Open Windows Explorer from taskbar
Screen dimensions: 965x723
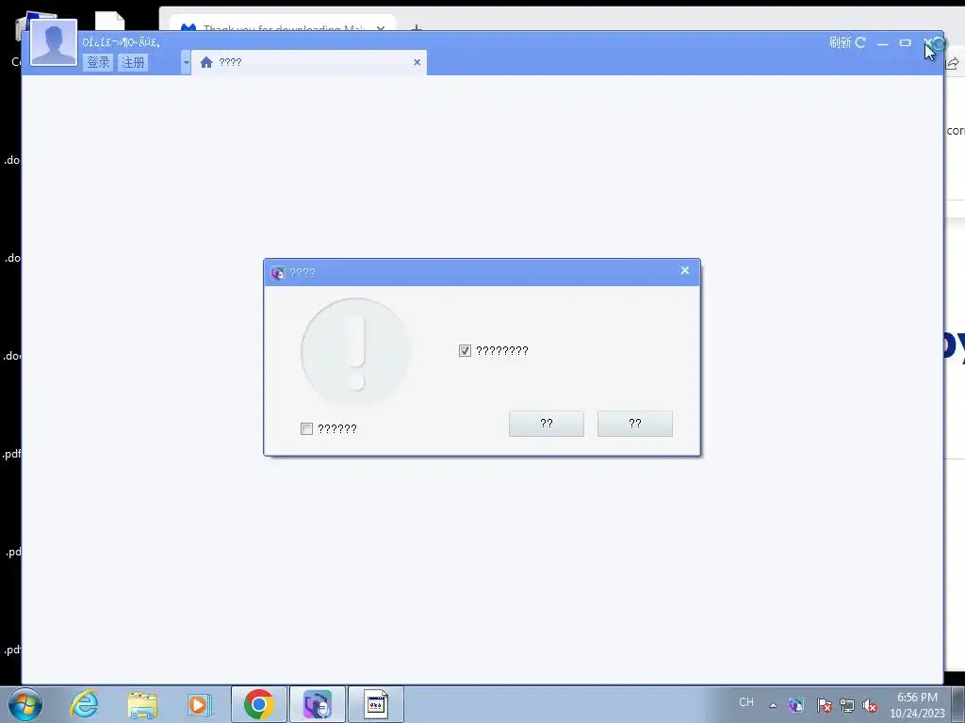click(x=142, y=704)
